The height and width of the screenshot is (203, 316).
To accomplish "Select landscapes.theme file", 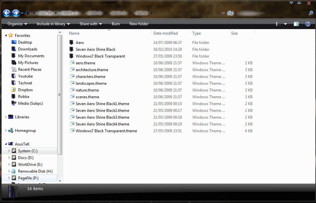I will click(x=91, y=83).
